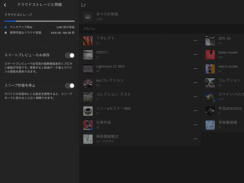This screenshot has width=244, height=183.
Task: Click the back arrow in settings panel
Action: [x=5, y=5]
